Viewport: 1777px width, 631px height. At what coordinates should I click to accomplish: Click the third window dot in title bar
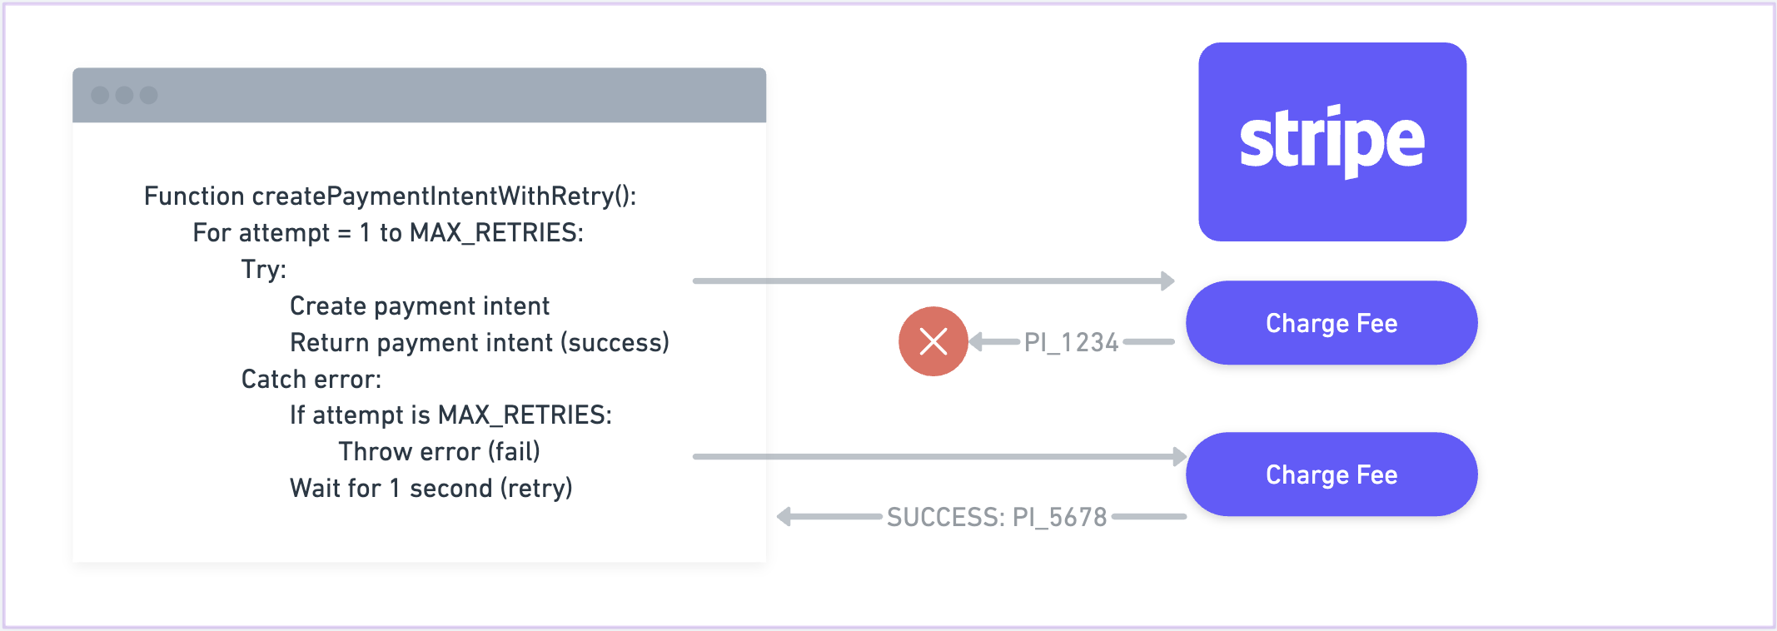pyautogui.click(x=148, y=95)
